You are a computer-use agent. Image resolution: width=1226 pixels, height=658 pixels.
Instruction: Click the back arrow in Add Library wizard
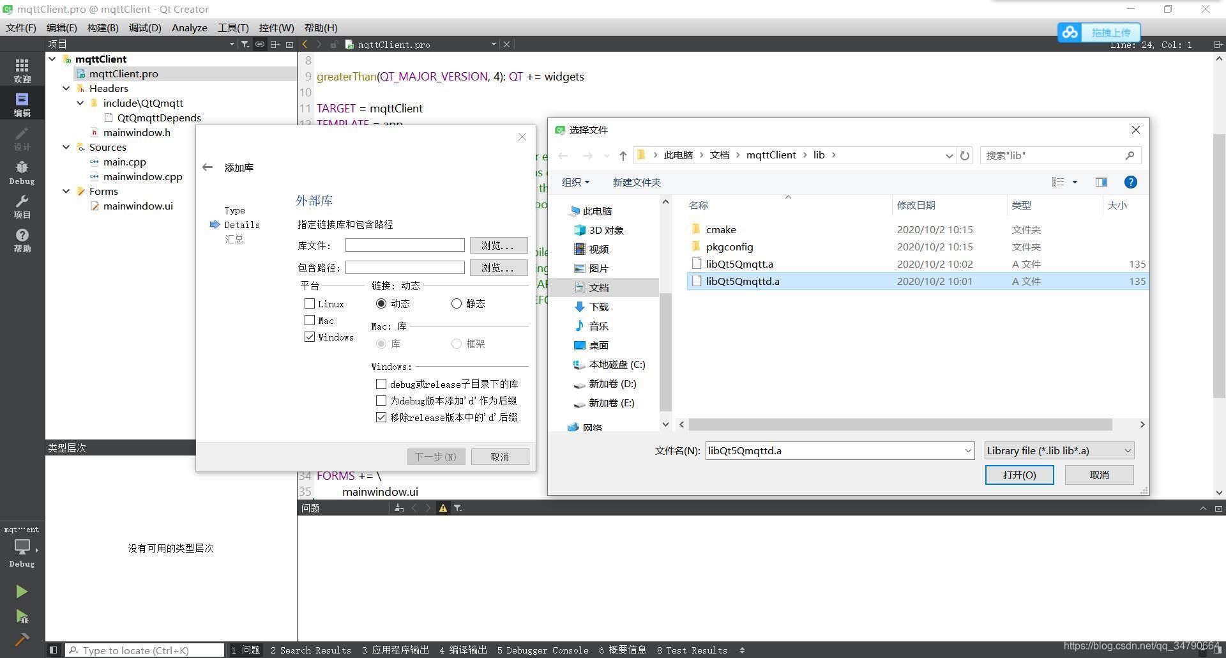207,167
